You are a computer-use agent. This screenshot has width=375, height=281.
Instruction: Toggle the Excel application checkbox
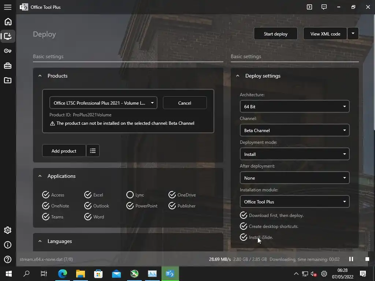click(88, 195)
